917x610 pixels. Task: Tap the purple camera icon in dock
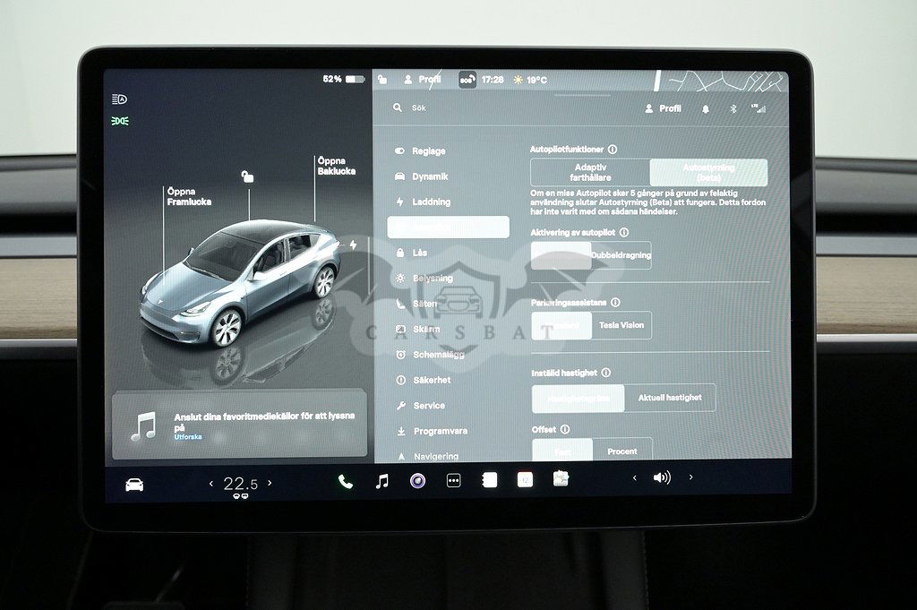(417, 481)
